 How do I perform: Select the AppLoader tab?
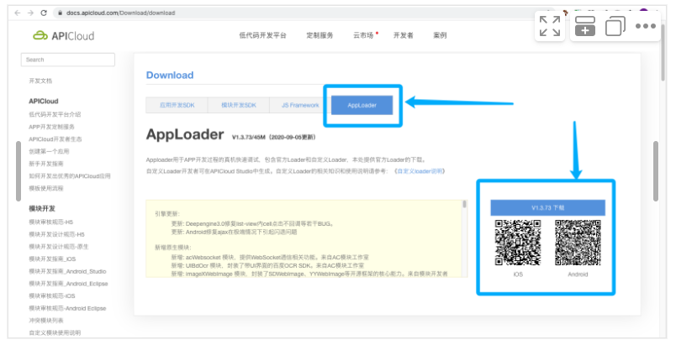(362, 106)
